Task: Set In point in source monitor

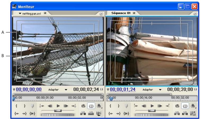Action: click(16, 106)
